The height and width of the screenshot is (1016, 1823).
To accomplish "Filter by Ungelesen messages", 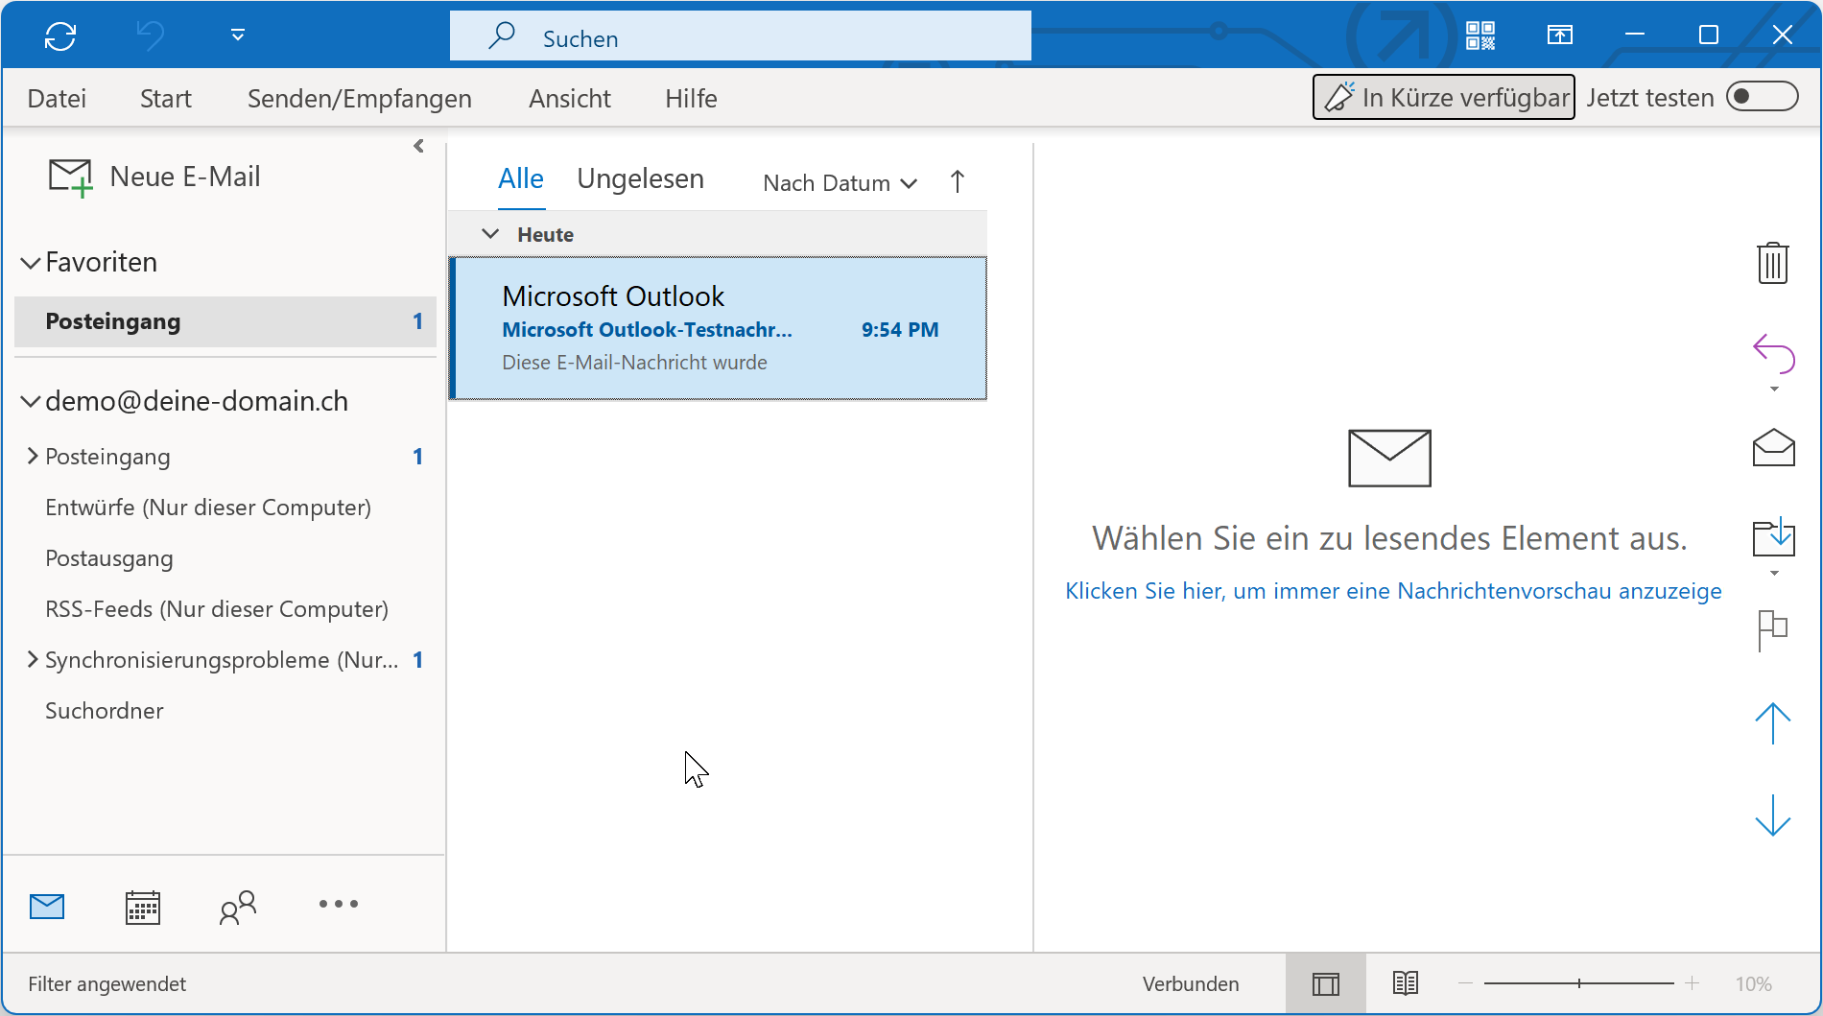I will tap(641, 179).
